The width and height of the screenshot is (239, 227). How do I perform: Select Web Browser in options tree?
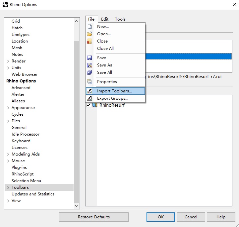pyautogui.click(x=25, y=74)
